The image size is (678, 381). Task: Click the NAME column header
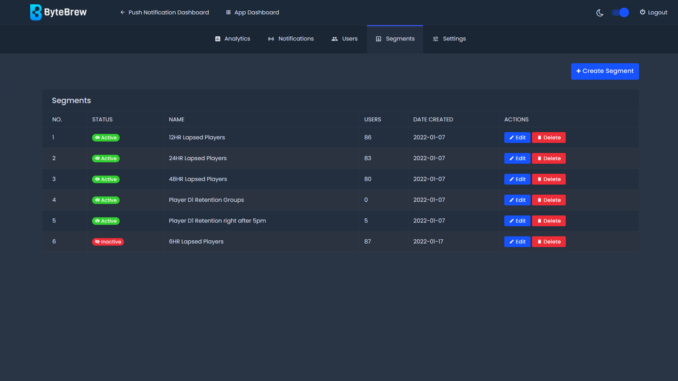(177, 119)
